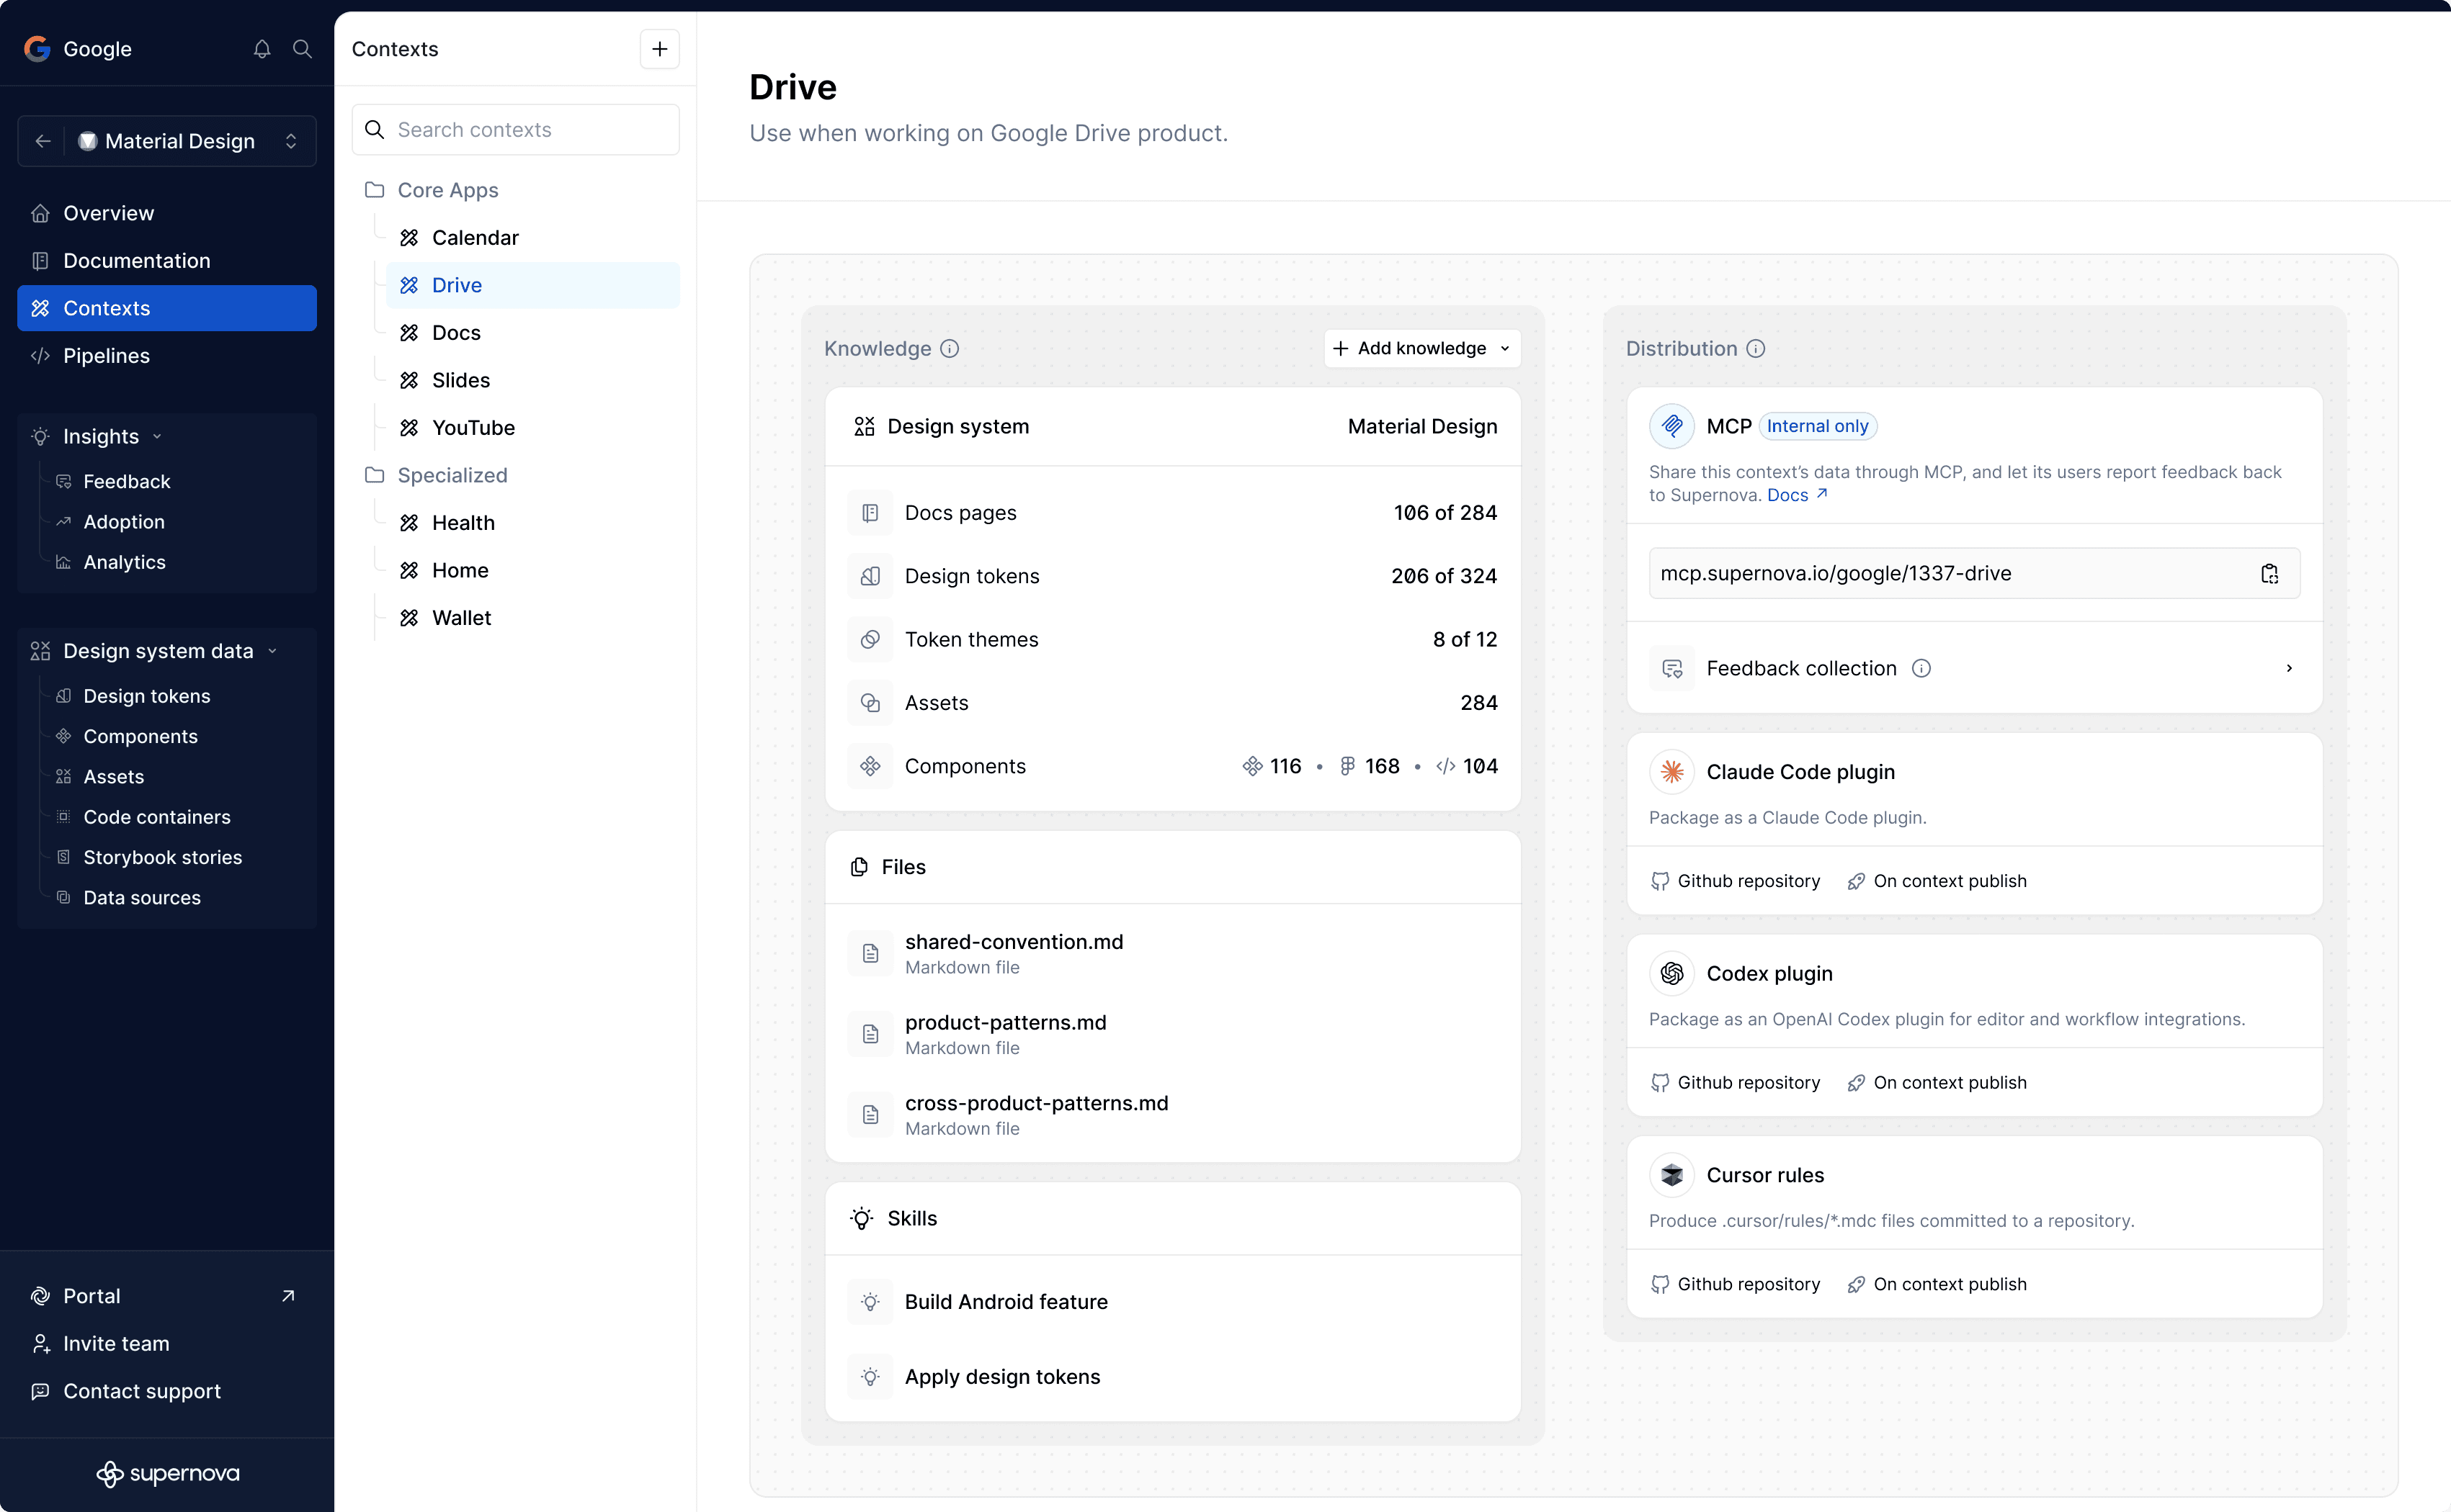
Task: Select the Wallet context
Action: pos(532,618)
